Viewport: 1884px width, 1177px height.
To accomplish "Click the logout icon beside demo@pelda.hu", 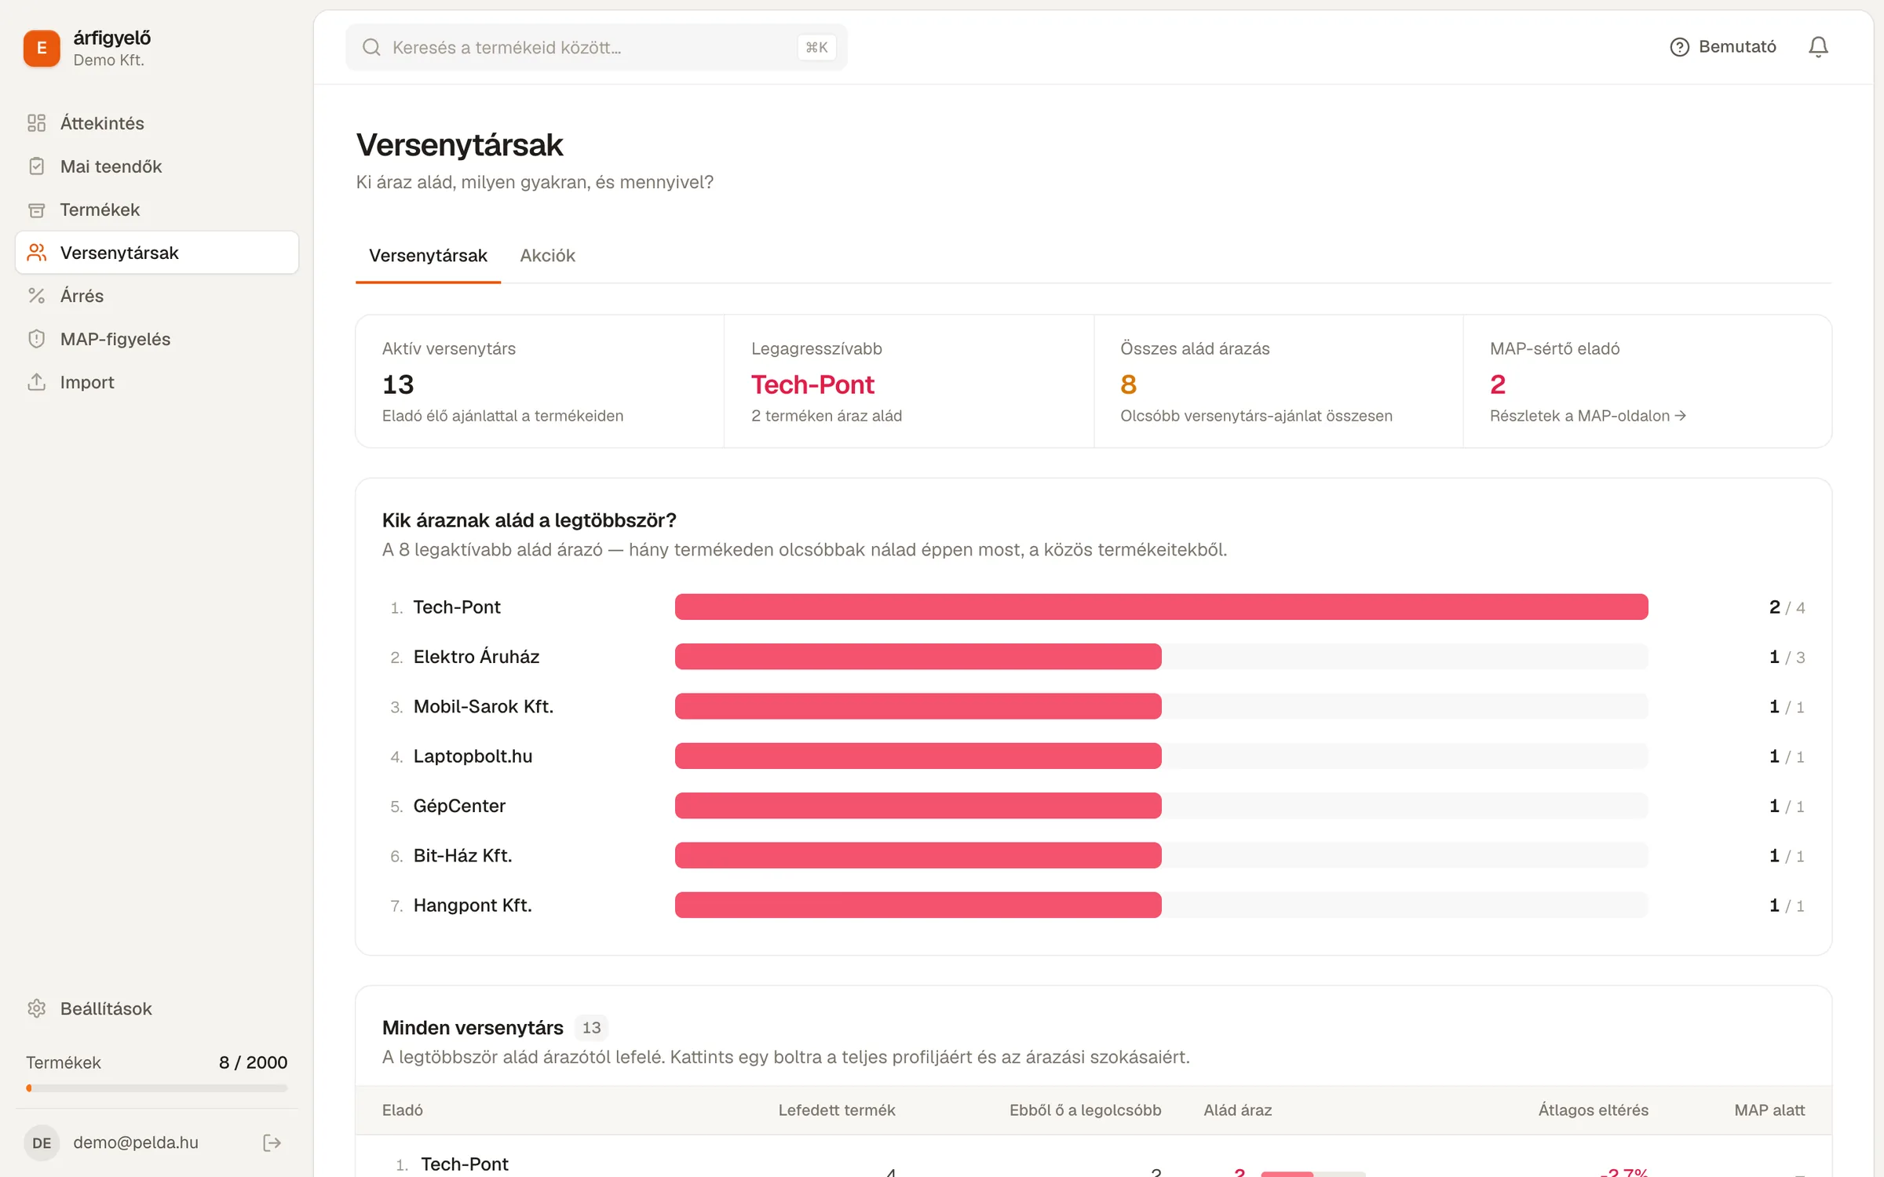I will click(272, 1142).
